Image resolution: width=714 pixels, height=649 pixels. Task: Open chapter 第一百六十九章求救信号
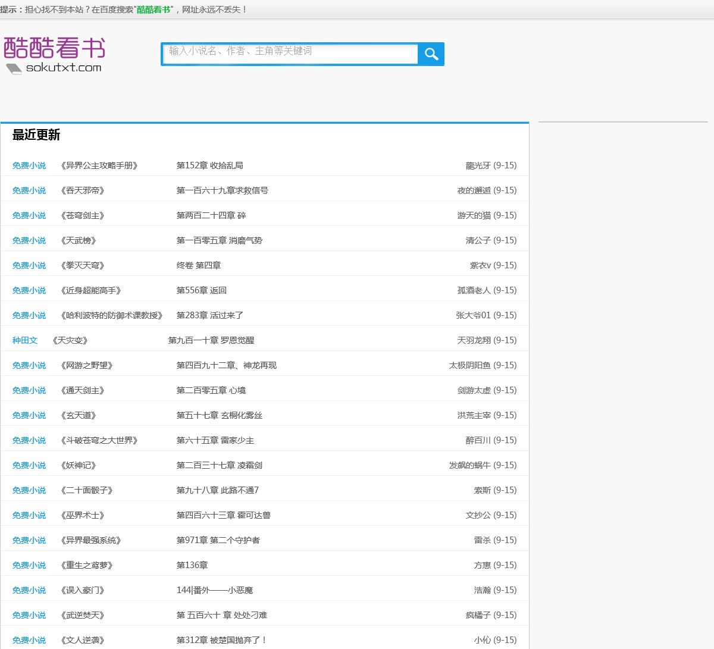point(223,190)
